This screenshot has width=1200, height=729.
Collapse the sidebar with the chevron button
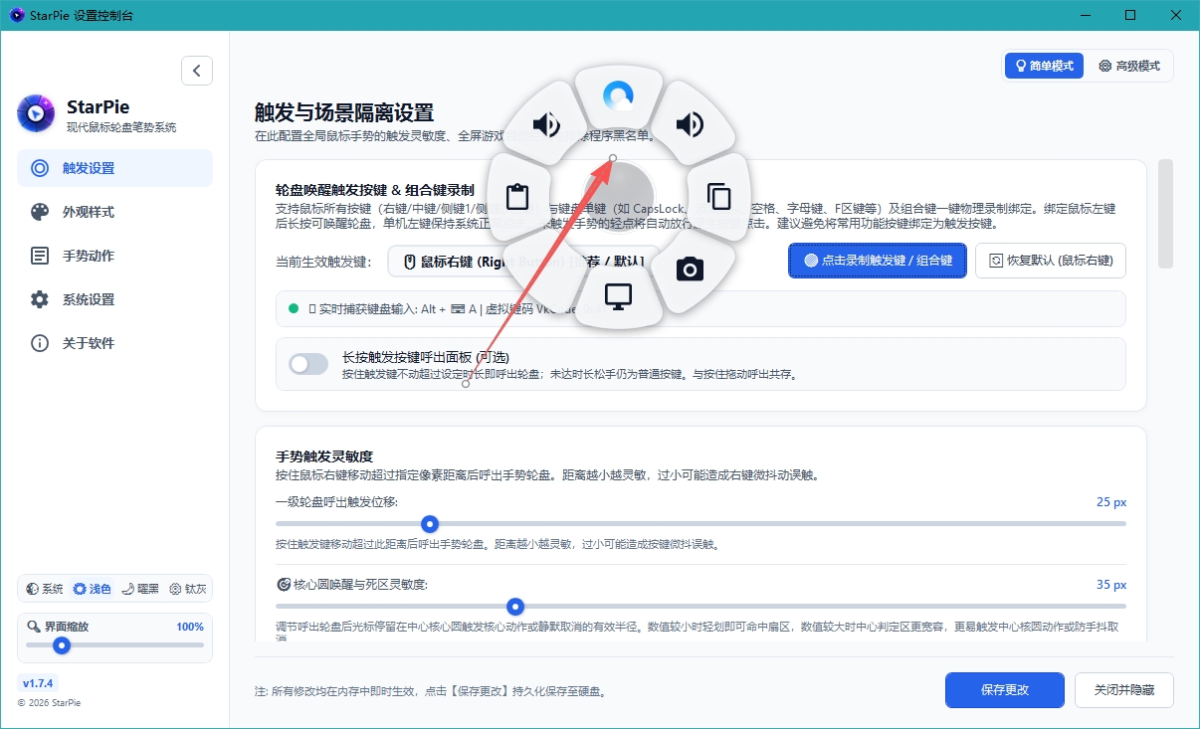point(197,71)
